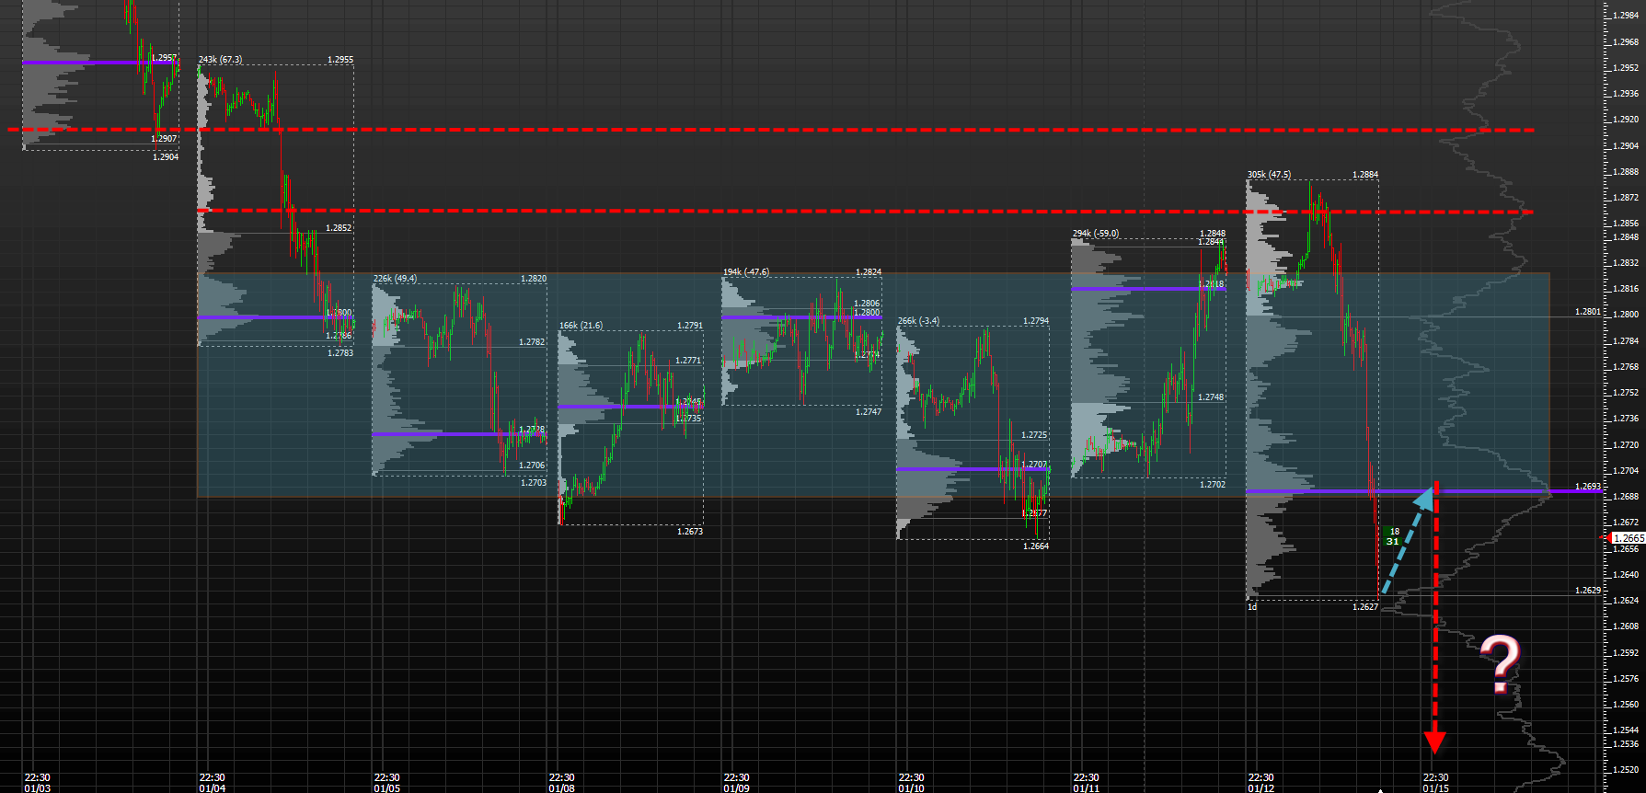Click "1.2768" on the price axis
Screen dimensions: 1646x793
tap(1626, 366)
